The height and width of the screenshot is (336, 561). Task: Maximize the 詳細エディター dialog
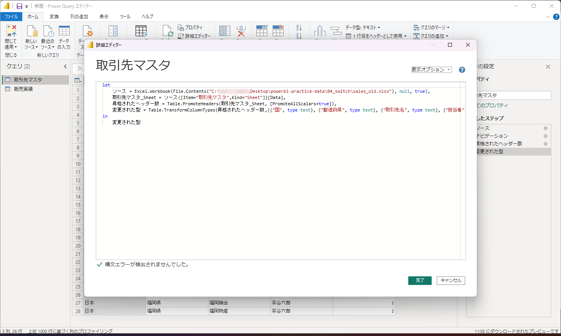(450, 45)
